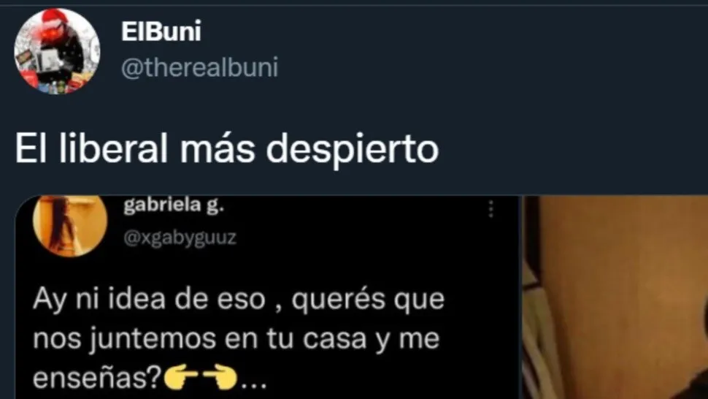Open gabriela g.'s profile picture

point(70,225)
